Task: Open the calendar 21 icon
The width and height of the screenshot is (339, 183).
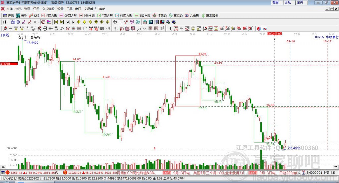Action: click(145, 22)
